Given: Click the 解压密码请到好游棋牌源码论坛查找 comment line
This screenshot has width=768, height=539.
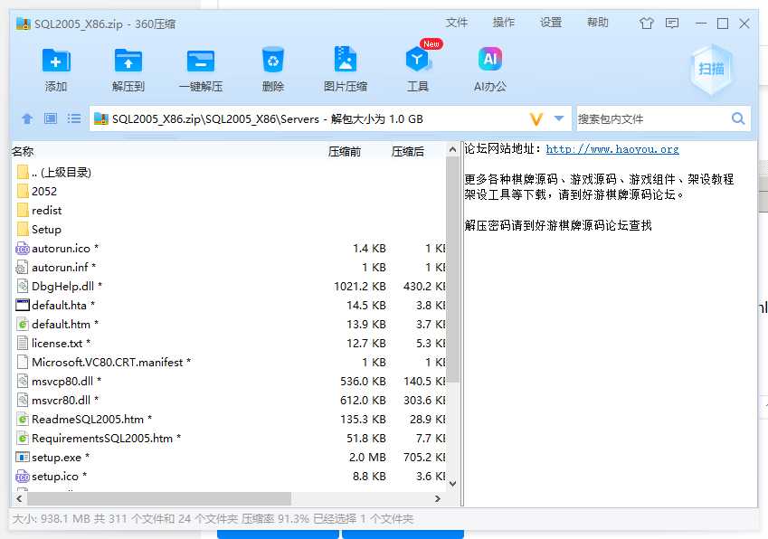Looking at the screenshot, I should [x=558, y=226].
